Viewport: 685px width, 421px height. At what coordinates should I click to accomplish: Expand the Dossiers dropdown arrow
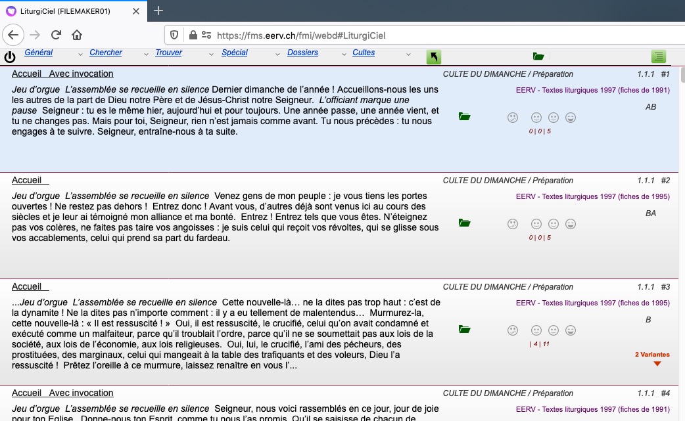(x=343, y=54)
